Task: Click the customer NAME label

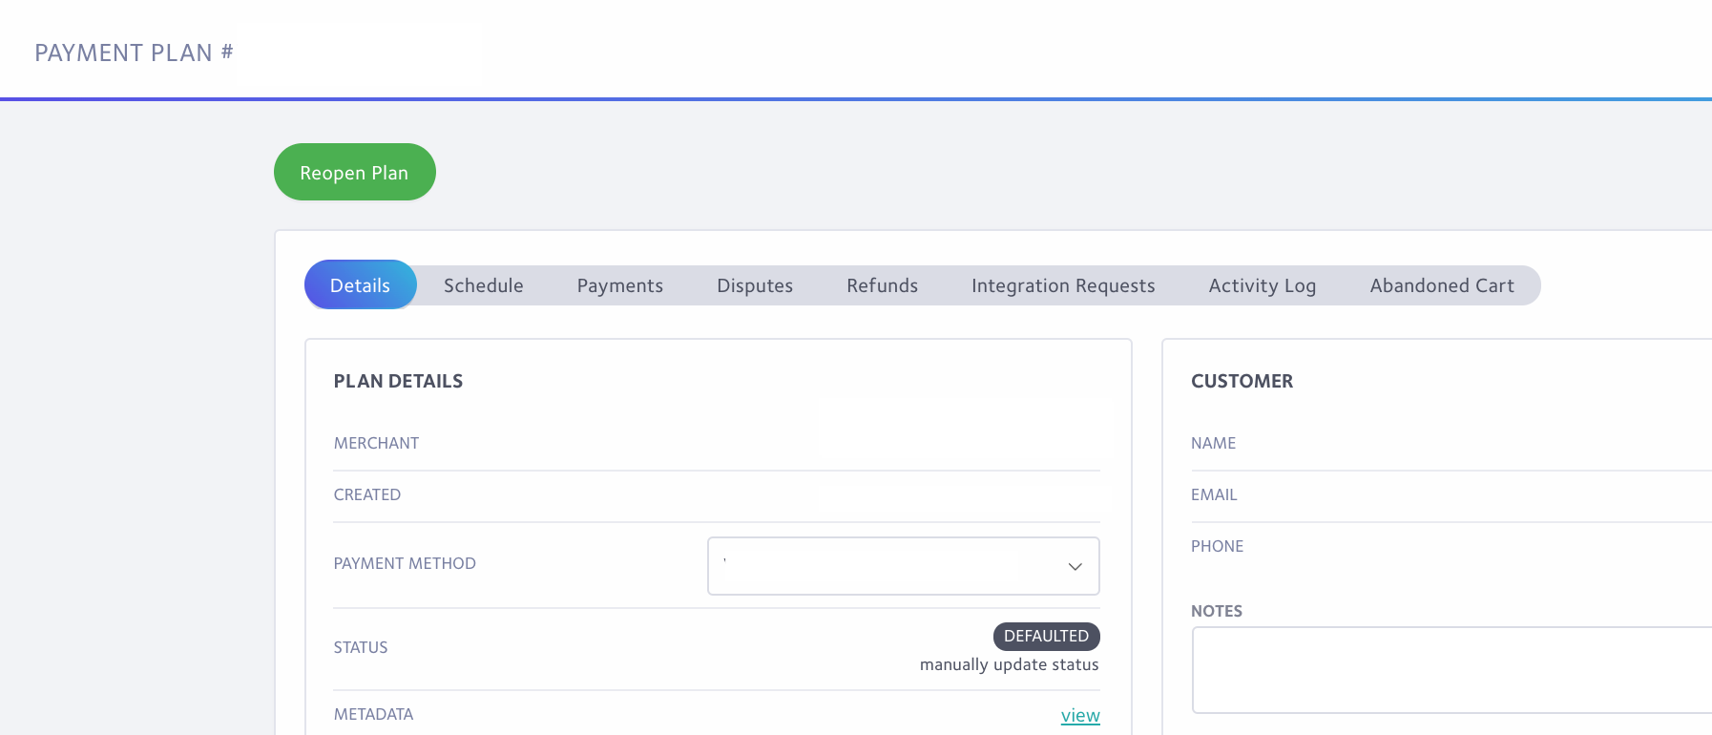Action: pos(1213,443)
